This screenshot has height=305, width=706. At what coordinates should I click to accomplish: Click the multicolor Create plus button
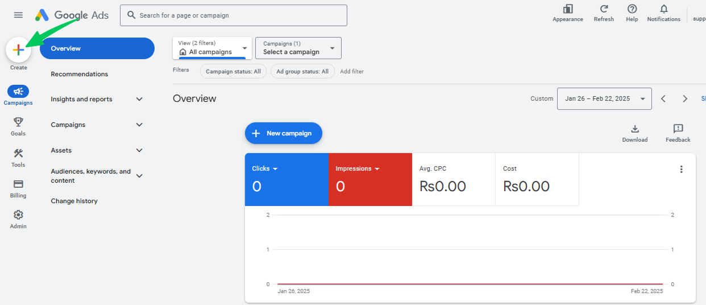pyautogui.click(x=18, y=50)
